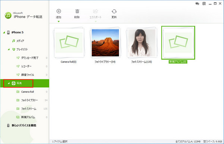Click the 更新 refresh icon

(114, 11)
